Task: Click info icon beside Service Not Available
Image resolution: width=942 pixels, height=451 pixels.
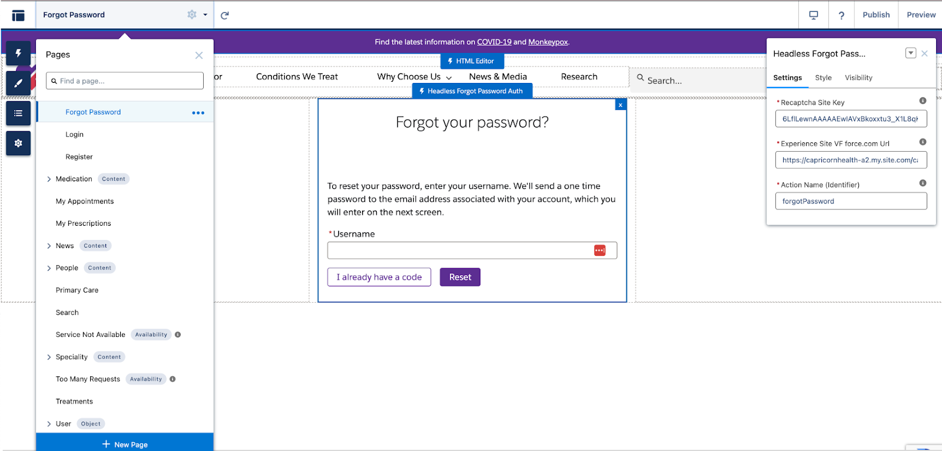Action: tap(178, 335)
